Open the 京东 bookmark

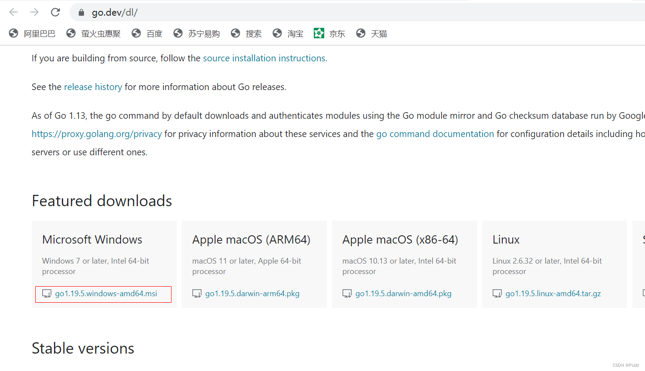point(329,33)
